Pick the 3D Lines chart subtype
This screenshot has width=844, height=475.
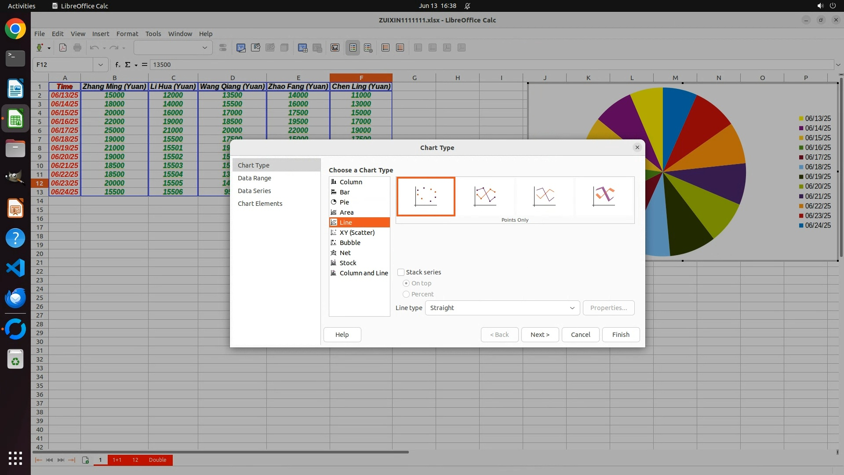pos(604,196)
